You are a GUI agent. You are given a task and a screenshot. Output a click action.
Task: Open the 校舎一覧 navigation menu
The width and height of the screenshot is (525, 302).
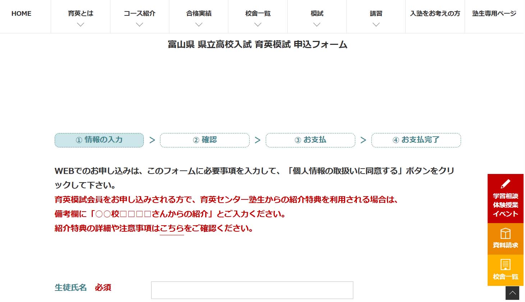coord(258,14)
